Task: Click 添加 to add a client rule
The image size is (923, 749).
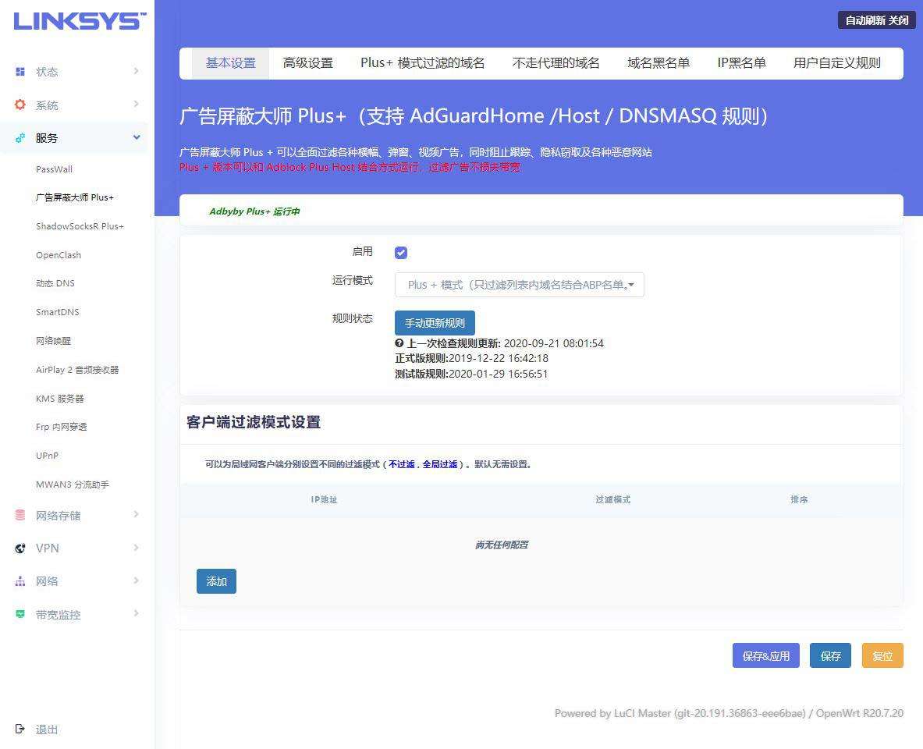Action: pos(216,580)
